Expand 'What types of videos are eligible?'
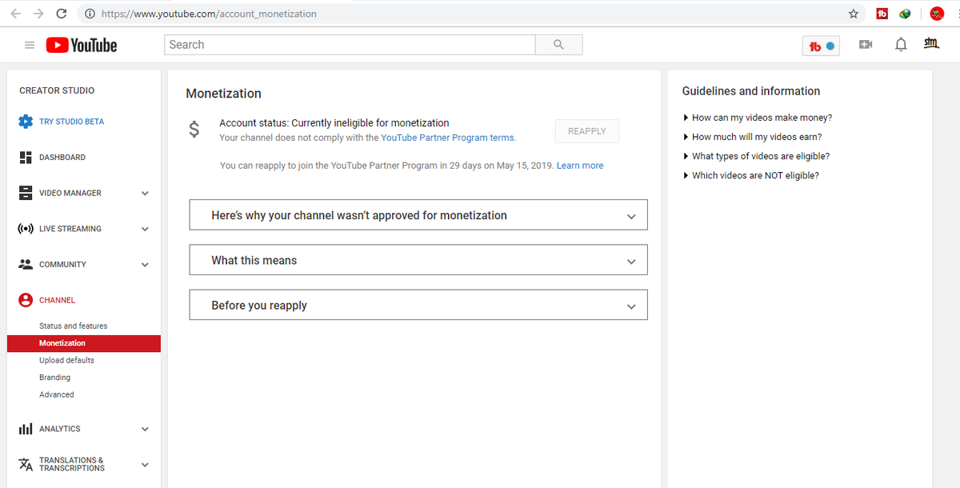Viewport: 960px width, 488px height. pyautogui.click(x=757, y=156)
